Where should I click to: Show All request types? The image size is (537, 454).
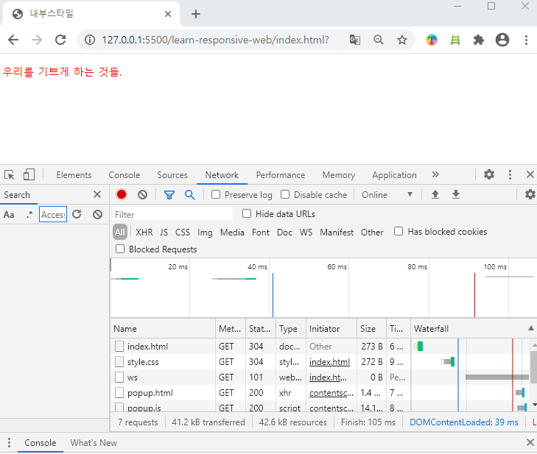(120, 233)
